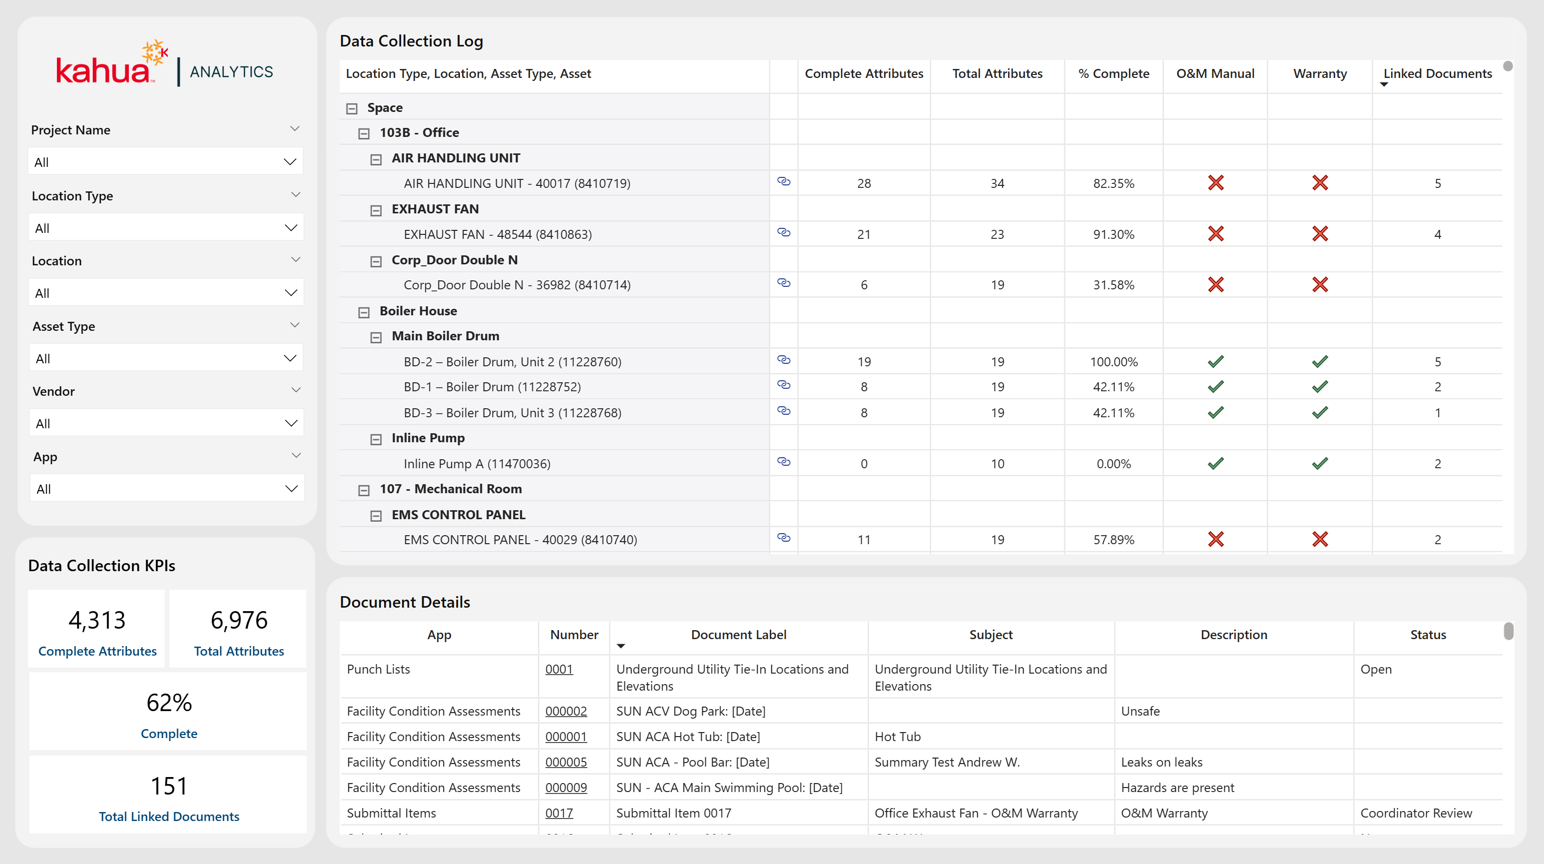Image resolution: width=1544 pixels, height=864 pixels.
Task: Click Document Details vertical scrollbar handle
Action: point(1508,631)
